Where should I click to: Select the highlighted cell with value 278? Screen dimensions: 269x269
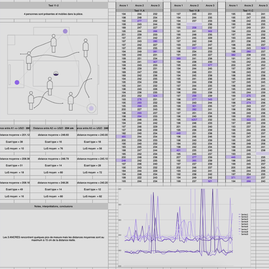pyautogui.click(x=139, y=99)
